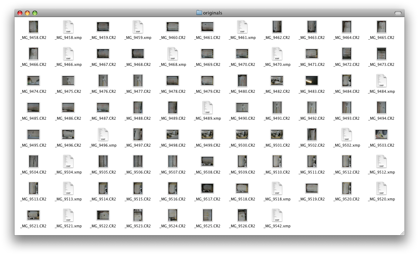Toggle the toolbar pill button in title bar
The height and width of the screenshot is (255, 419).
[398, 13]
